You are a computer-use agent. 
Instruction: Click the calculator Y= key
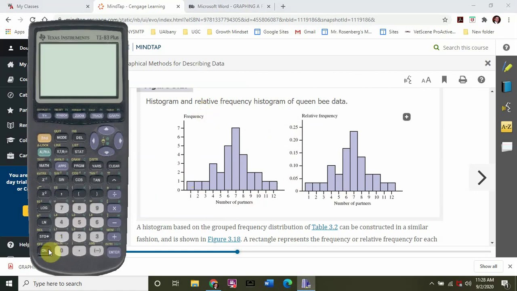pyautogui.click(x=44, y=116)
